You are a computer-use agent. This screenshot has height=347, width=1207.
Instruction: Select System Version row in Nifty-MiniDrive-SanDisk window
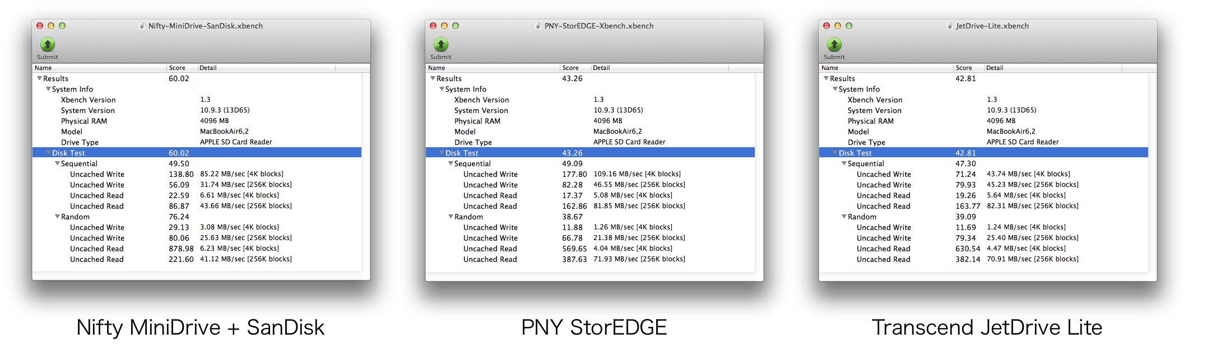[197, 110]
